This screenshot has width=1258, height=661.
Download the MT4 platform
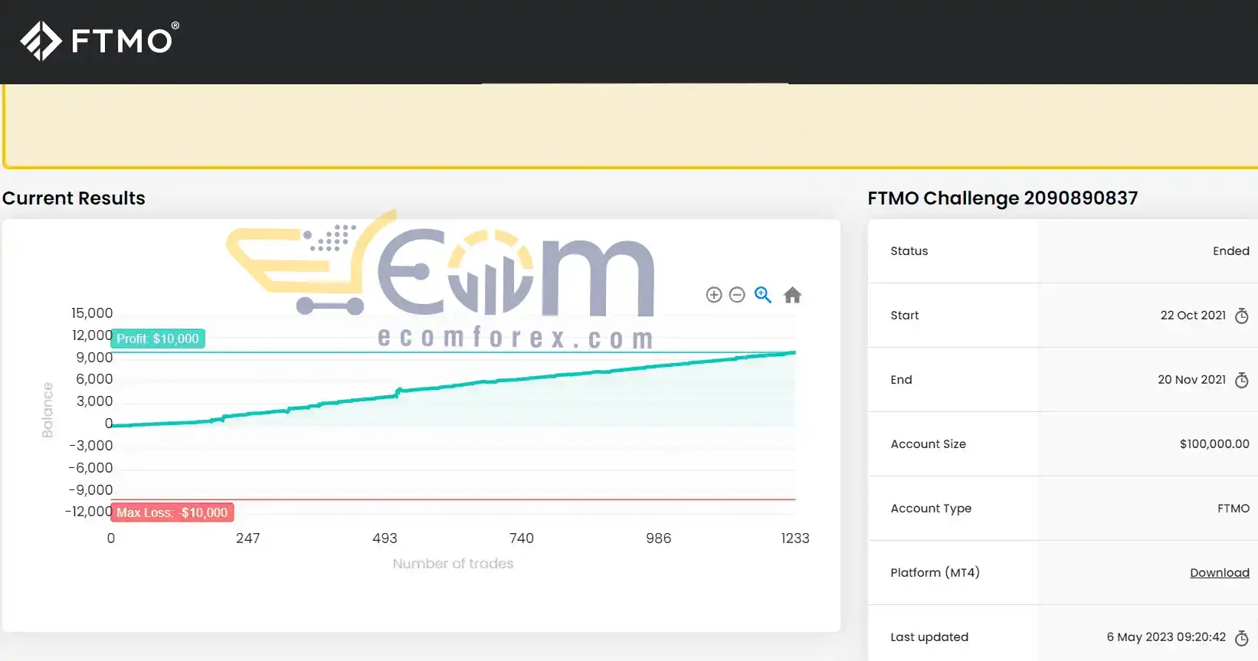point(1220,573)
